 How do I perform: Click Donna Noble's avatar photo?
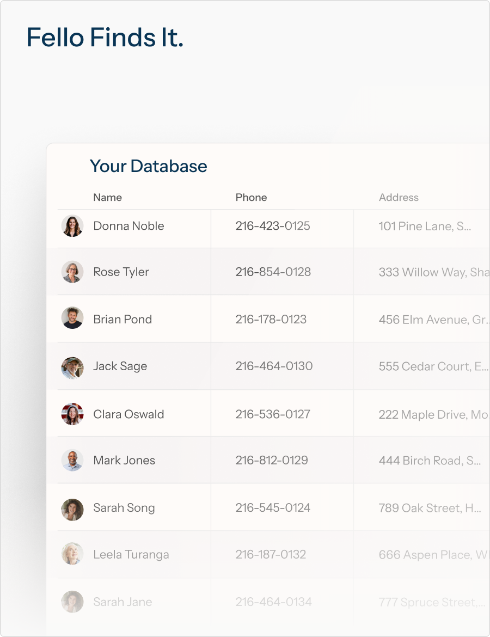[72, 226]
